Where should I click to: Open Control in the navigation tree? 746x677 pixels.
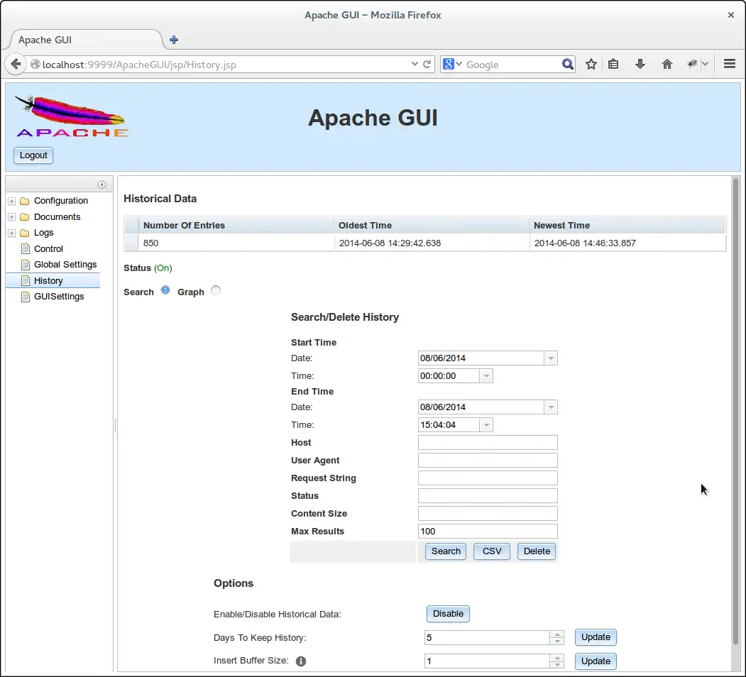tap(48, 249)
